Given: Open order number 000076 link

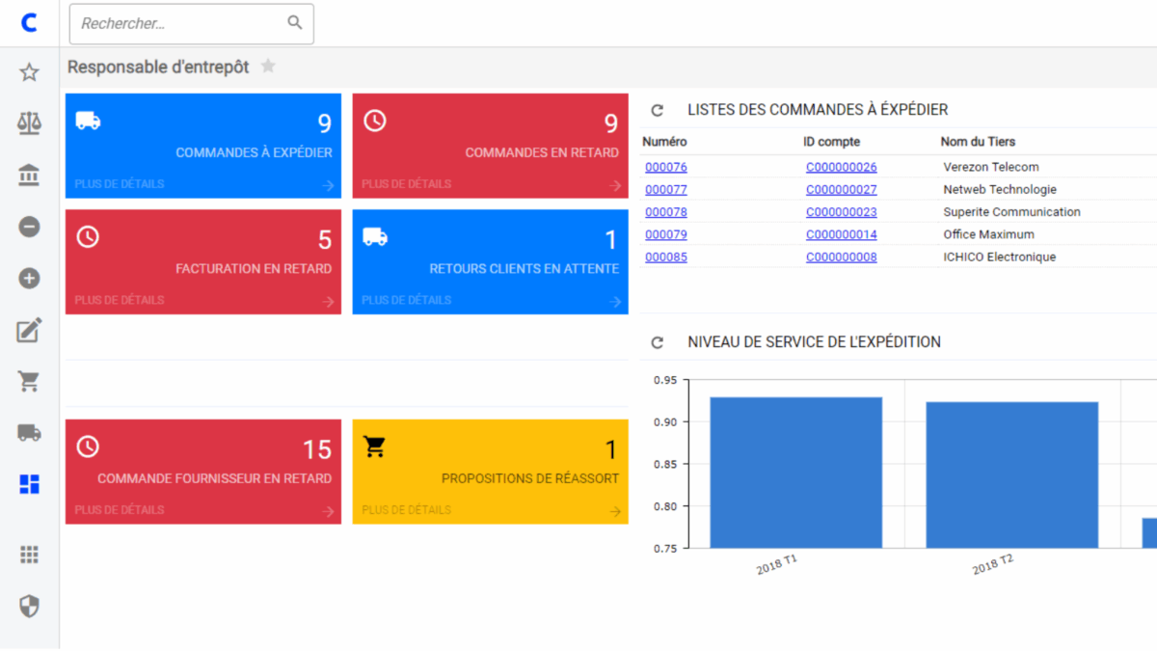Looking at the screenshot, I should tap(666, 167).
